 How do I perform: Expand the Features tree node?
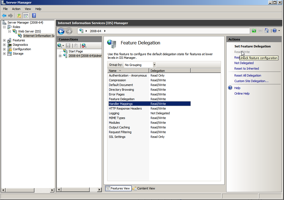click(4, 40)
